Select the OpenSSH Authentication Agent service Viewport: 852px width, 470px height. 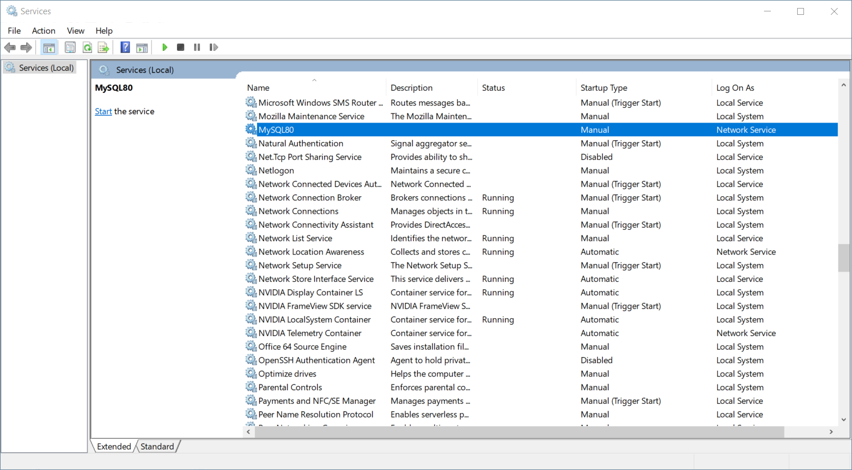(541, 360)
